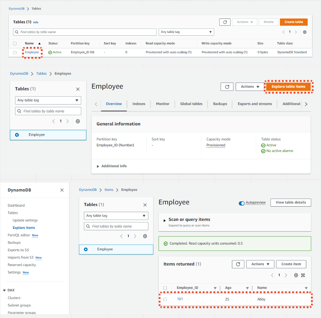Open the Employee table link in list
Viewport: 321px width, 318px height.
pos(32,52)
